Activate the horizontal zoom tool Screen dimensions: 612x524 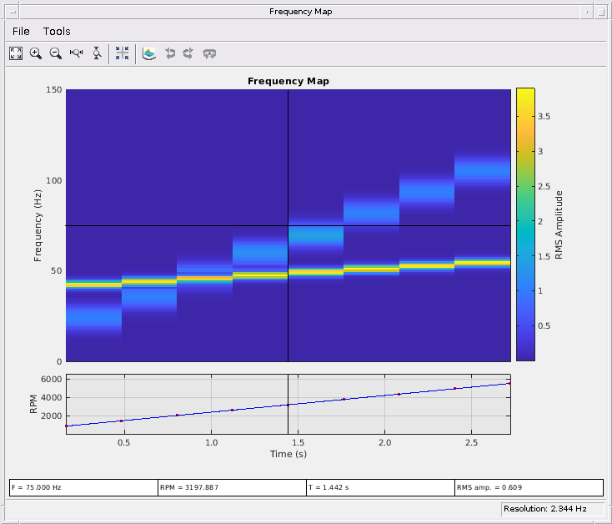77,53
